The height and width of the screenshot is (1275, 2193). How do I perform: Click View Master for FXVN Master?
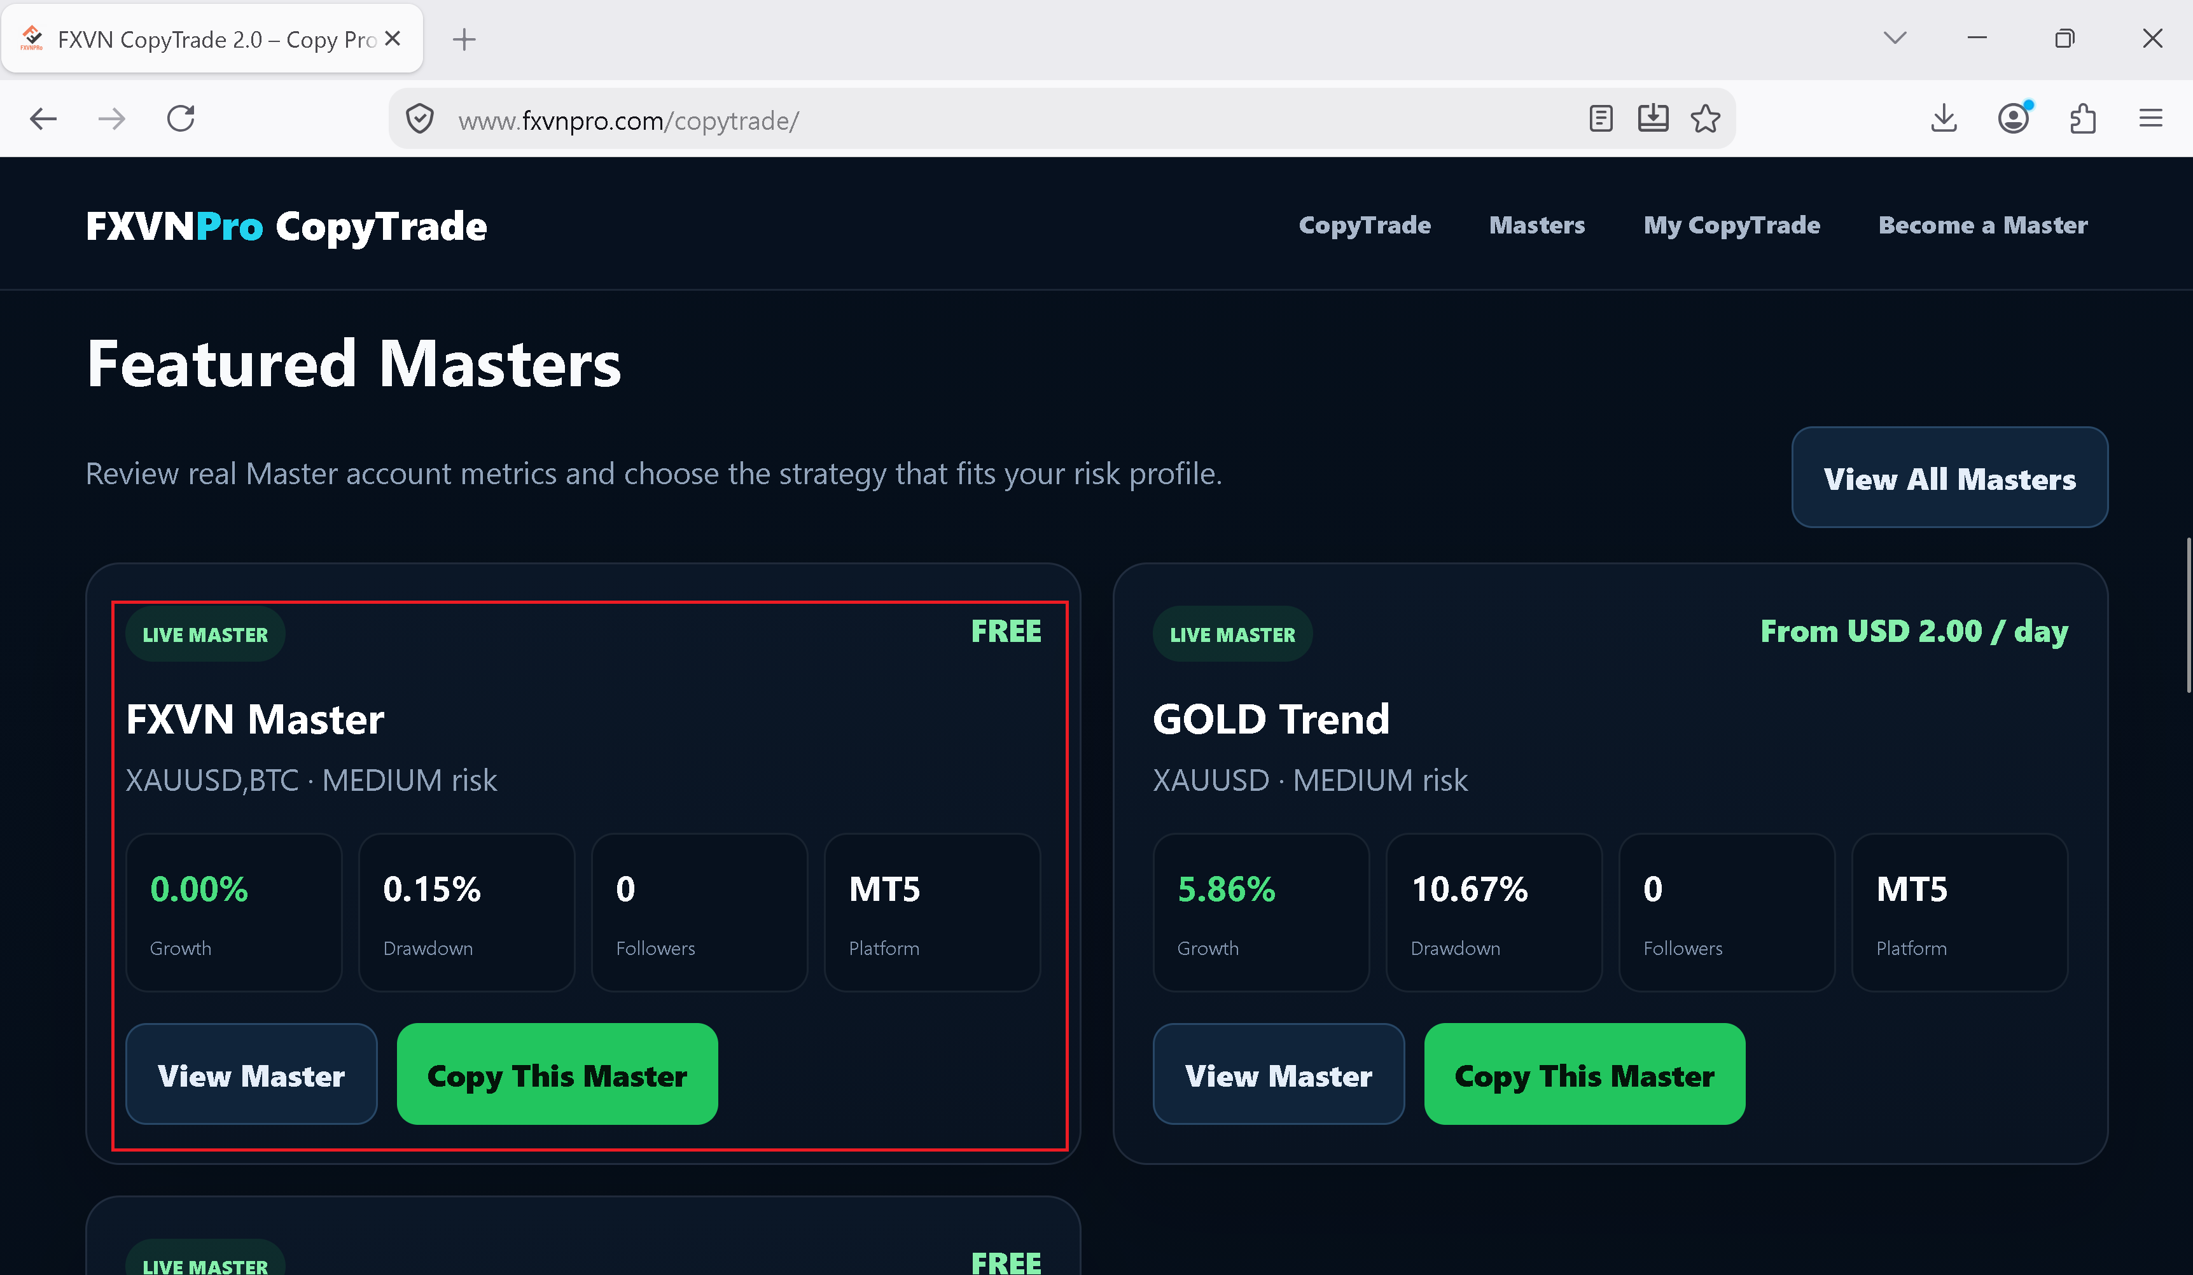click(x=251, y=1074)
